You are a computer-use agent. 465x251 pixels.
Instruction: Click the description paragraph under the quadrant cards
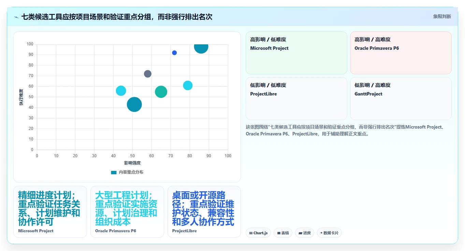click(x=346, y=130)
